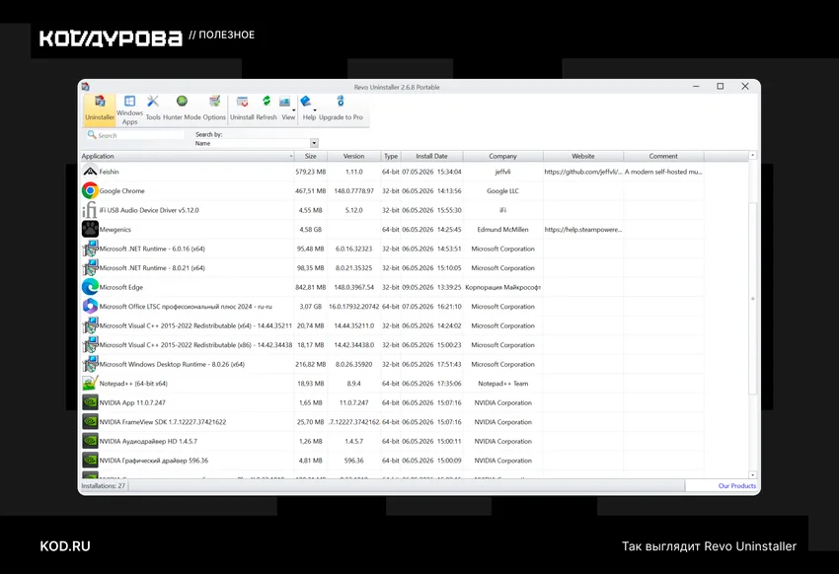Screen dimensions: 839x574
Task: Click the '596.36' version cell
Action: (x=353, y=461)
